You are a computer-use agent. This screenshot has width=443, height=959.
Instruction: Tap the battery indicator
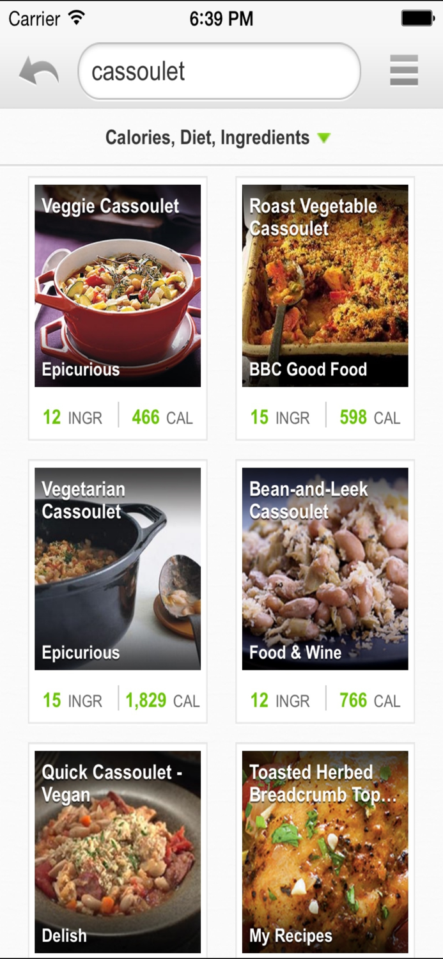417,18
